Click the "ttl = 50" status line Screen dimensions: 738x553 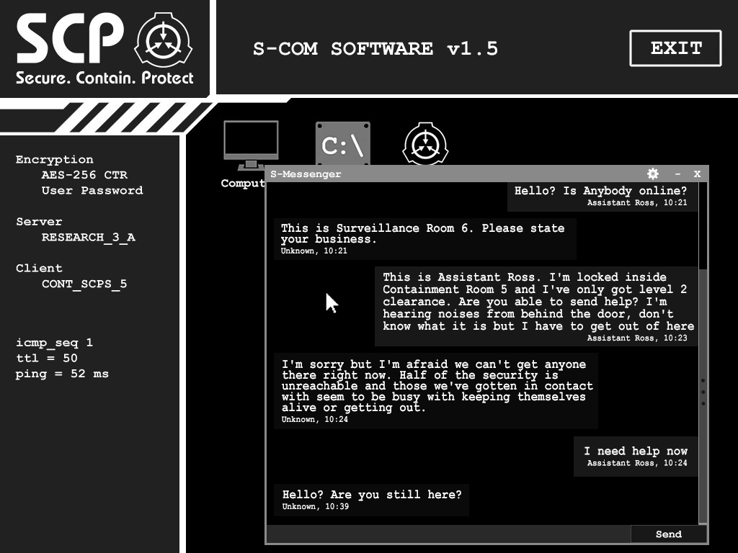47,358
